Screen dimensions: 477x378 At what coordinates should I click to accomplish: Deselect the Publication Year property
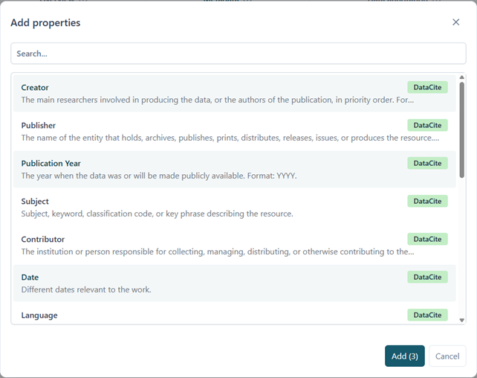click(208, 169)
